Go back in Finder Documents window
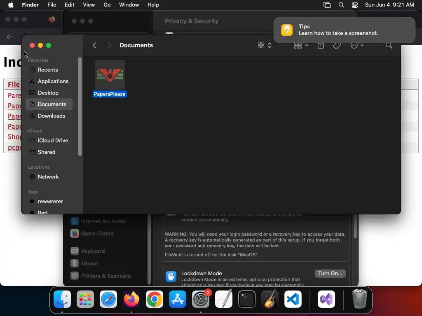 click(94, 45)
